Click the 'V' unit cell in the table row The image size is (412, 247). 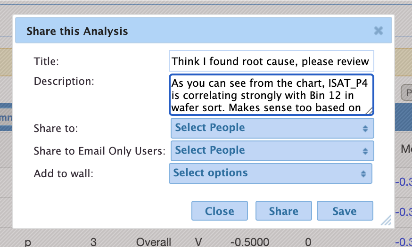tap(198, 242)
